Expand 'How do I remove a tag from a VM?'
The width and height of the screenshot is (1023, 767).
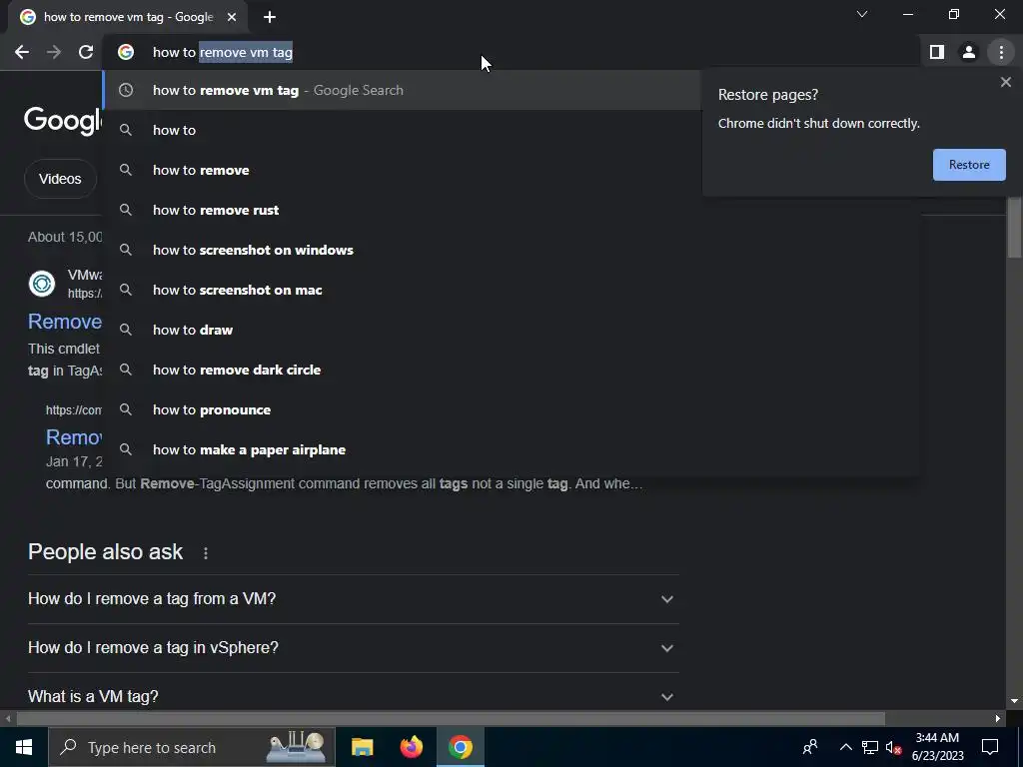pos(353,599)
